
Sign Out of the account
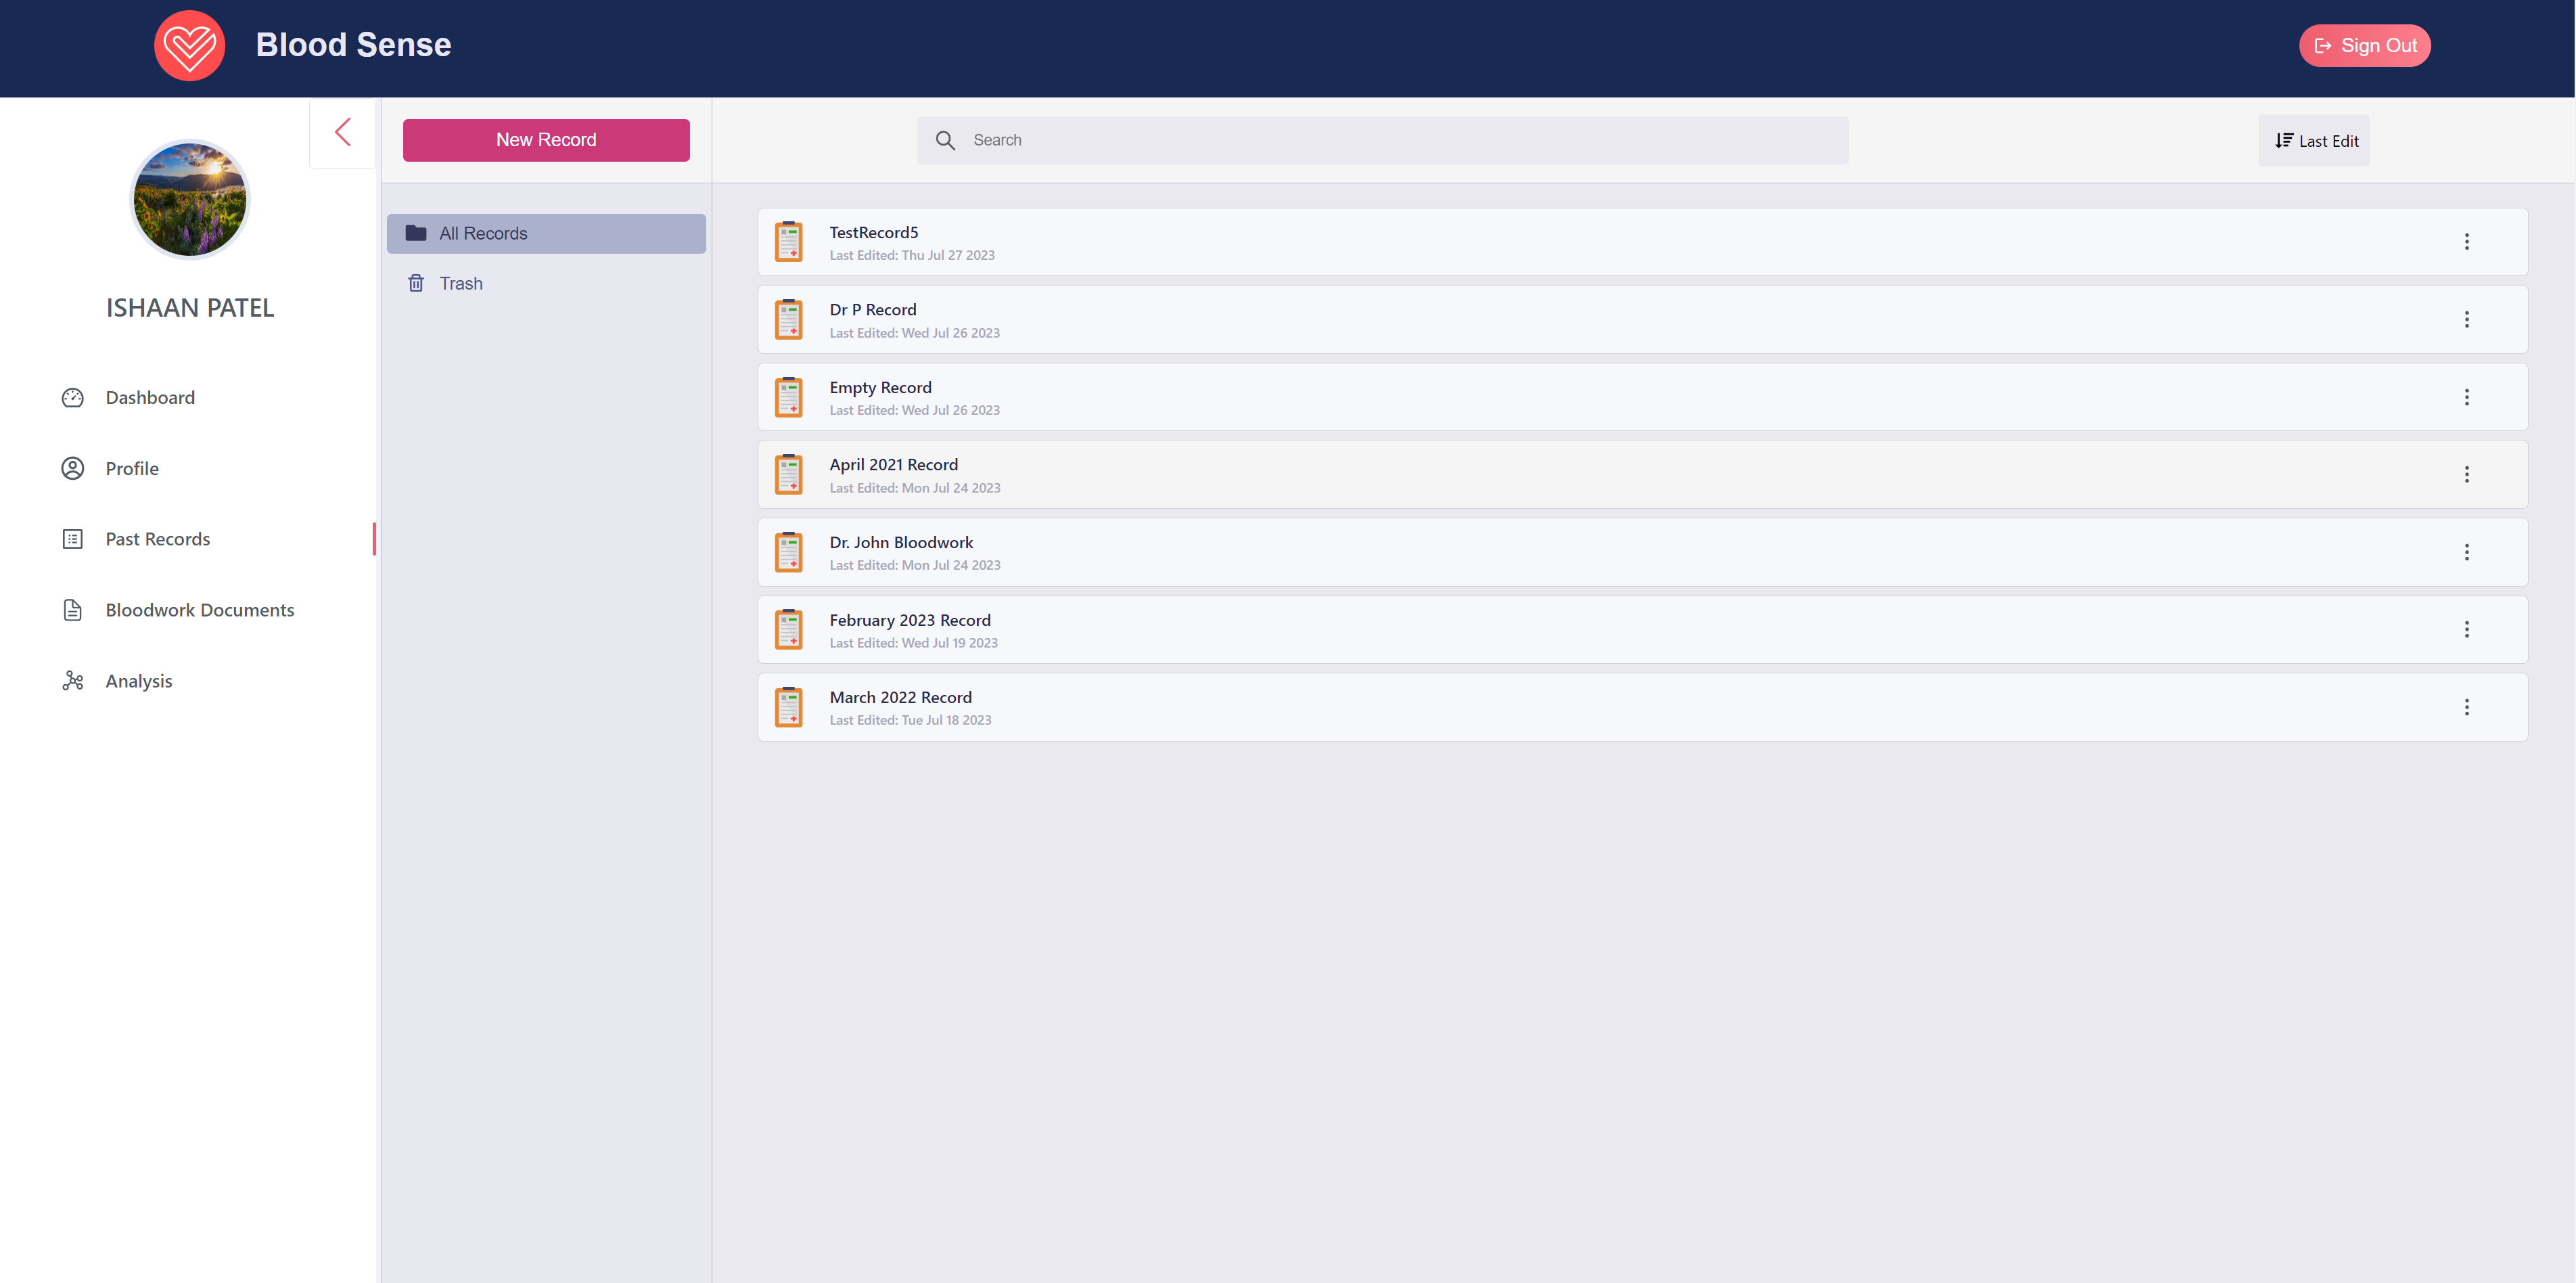point(2364,46)
